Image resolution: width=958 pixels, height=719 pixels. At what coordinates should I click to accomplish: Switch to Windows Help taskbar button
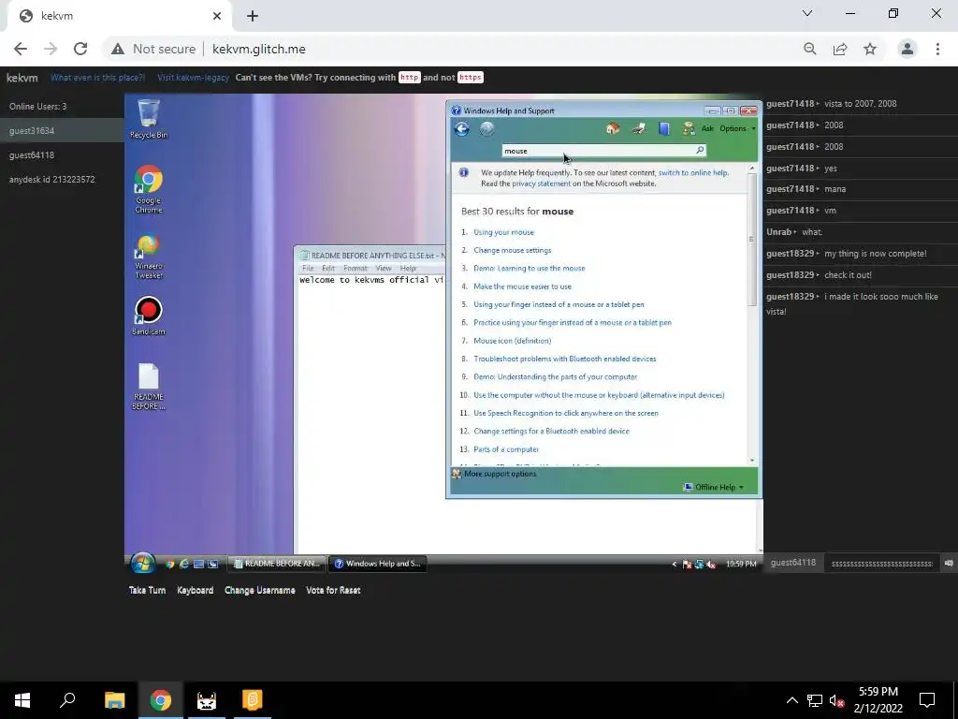[378, 564]
